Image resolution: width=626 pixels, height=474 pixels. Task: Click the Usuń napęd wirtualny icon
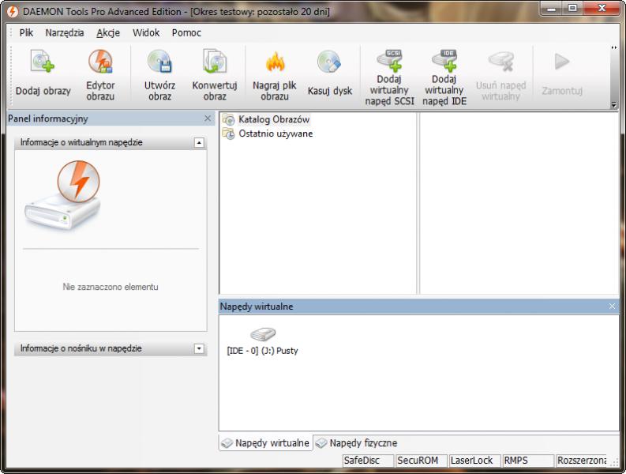coord(500,62)
